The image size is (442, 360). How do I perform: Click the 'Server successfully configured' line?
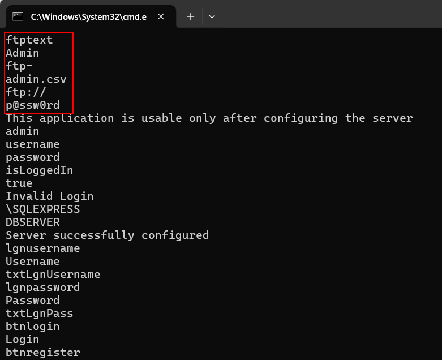[x=108, y=235]
